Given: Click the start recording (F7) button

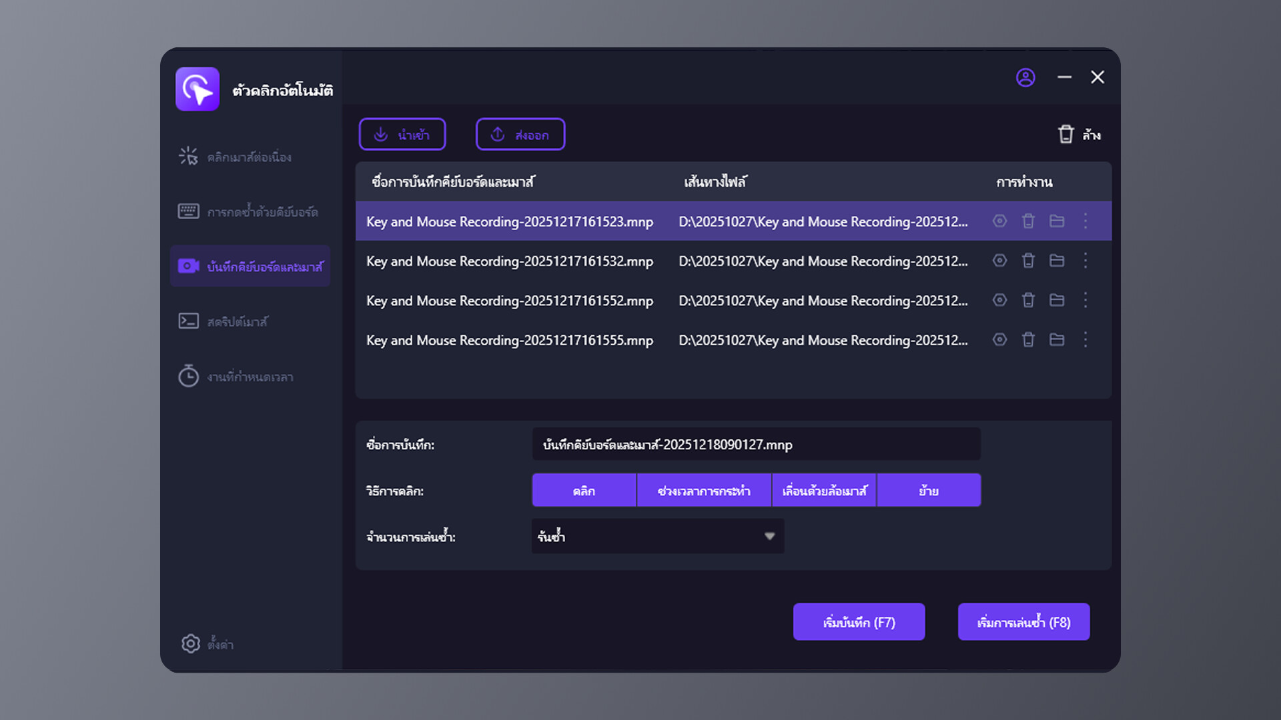Looking at the screenshot, I should 859,622.
